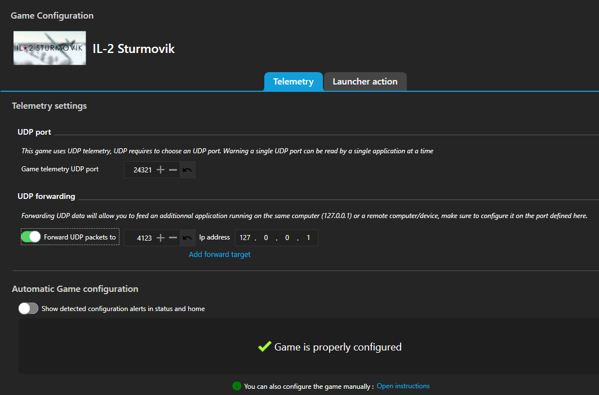Viewport: 599px width, 395px height.
Task: Click the Ip address label
Action: (x=214, y=237)
